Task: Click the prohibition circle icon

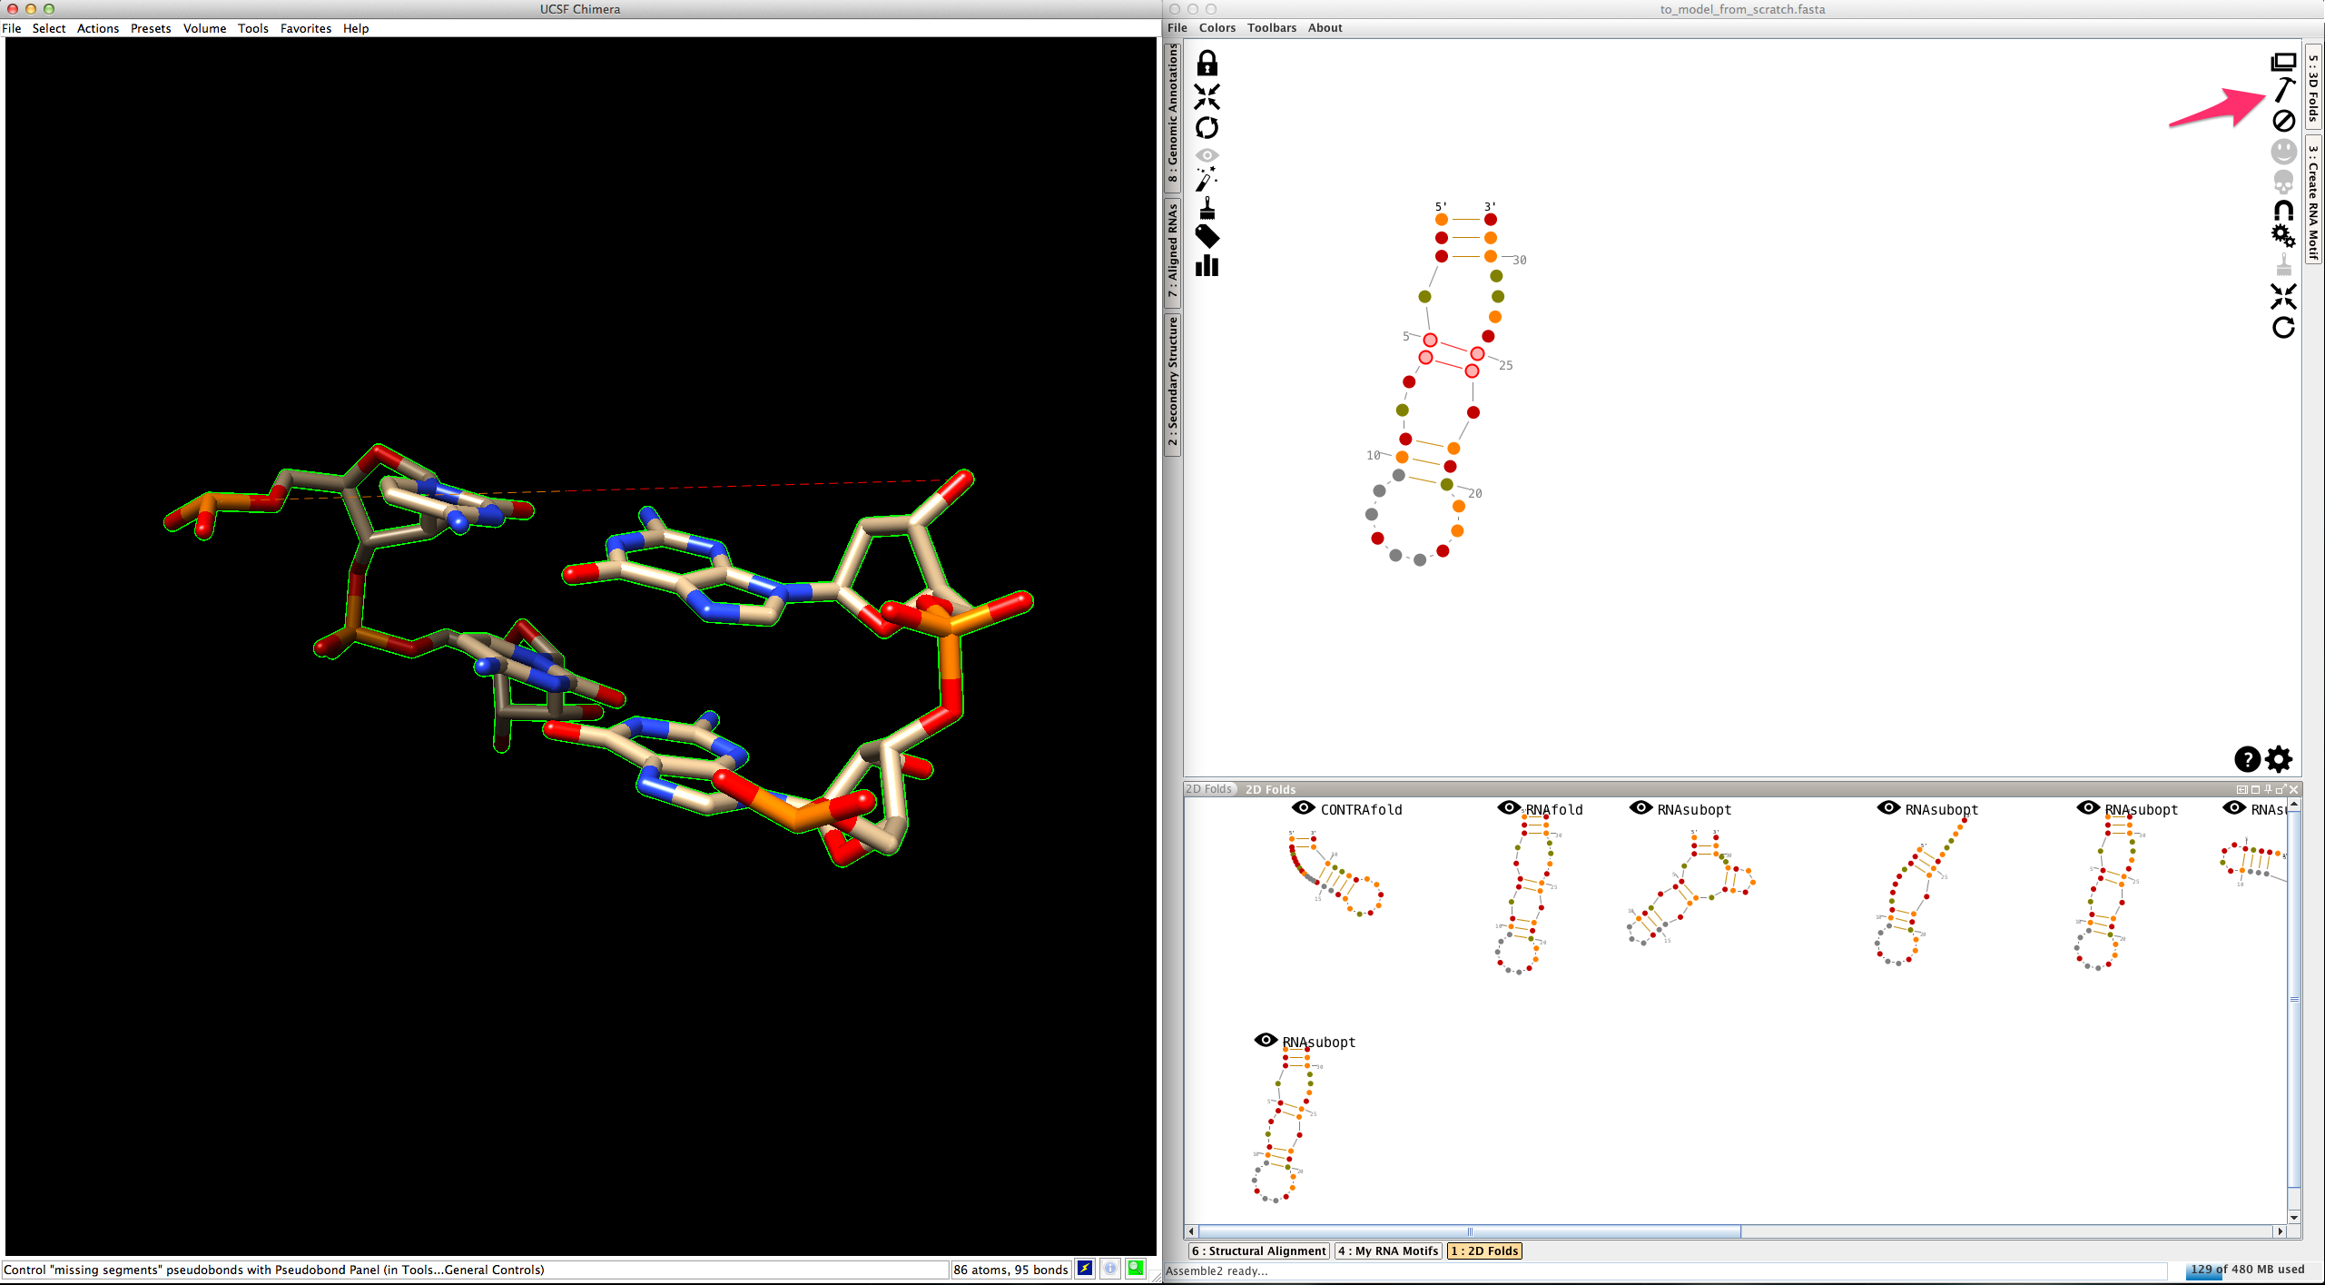Action: (2284, 121)
